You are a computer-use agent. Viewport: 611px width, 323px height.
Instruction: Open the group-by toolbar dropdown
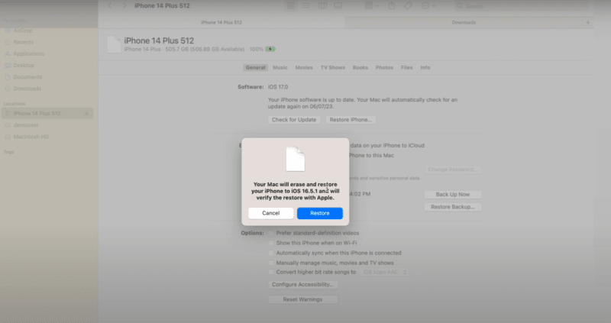pos(372,5)
